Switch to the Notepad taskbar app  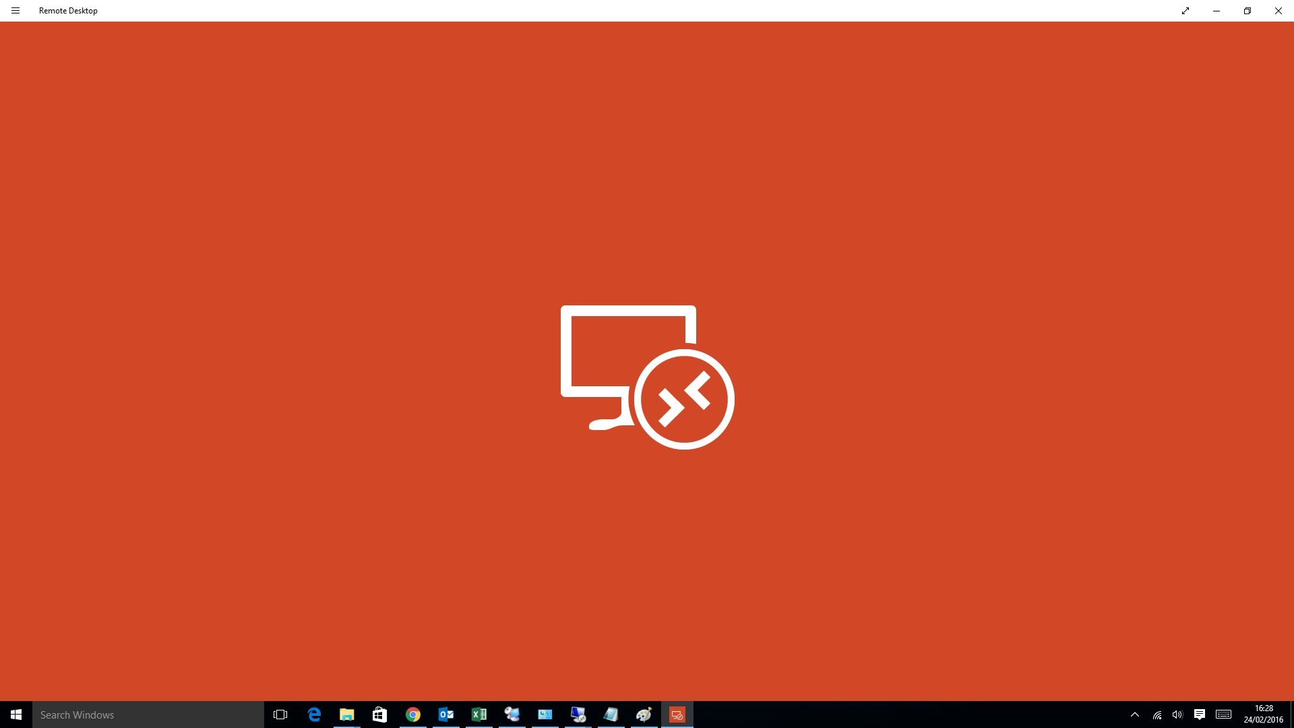pos(611,715)
